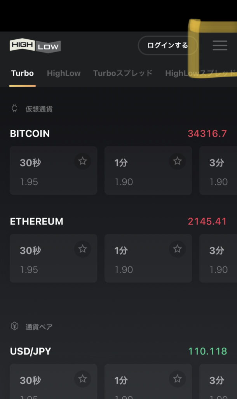The image size is (237, 399).
Task: Click the HighLow logo
Action: 35,46
